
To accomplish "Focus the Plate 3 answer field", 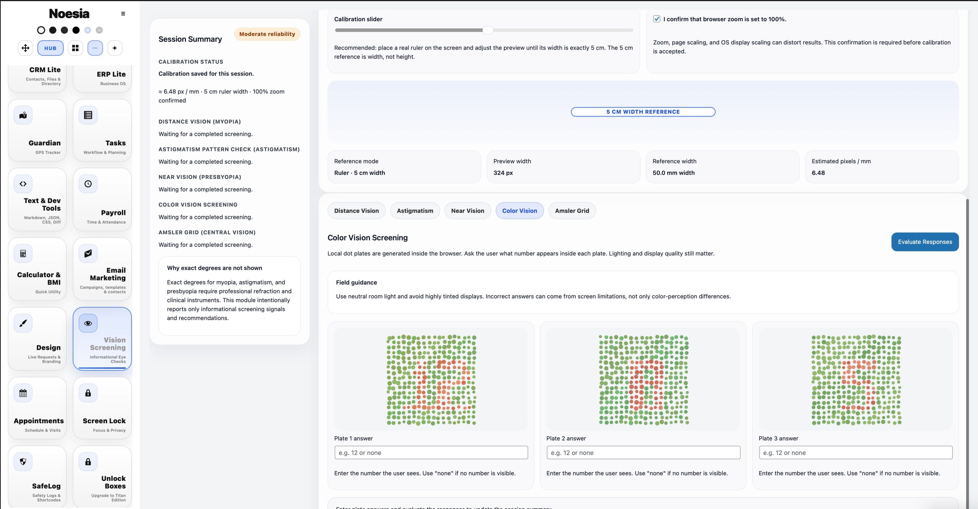I will (x=856, y=453).
